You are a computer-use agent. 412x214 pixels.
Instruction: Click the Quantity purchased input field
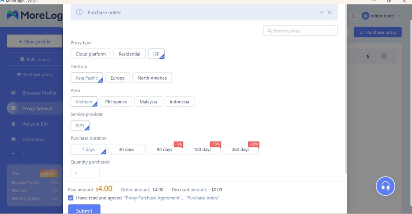85,173
